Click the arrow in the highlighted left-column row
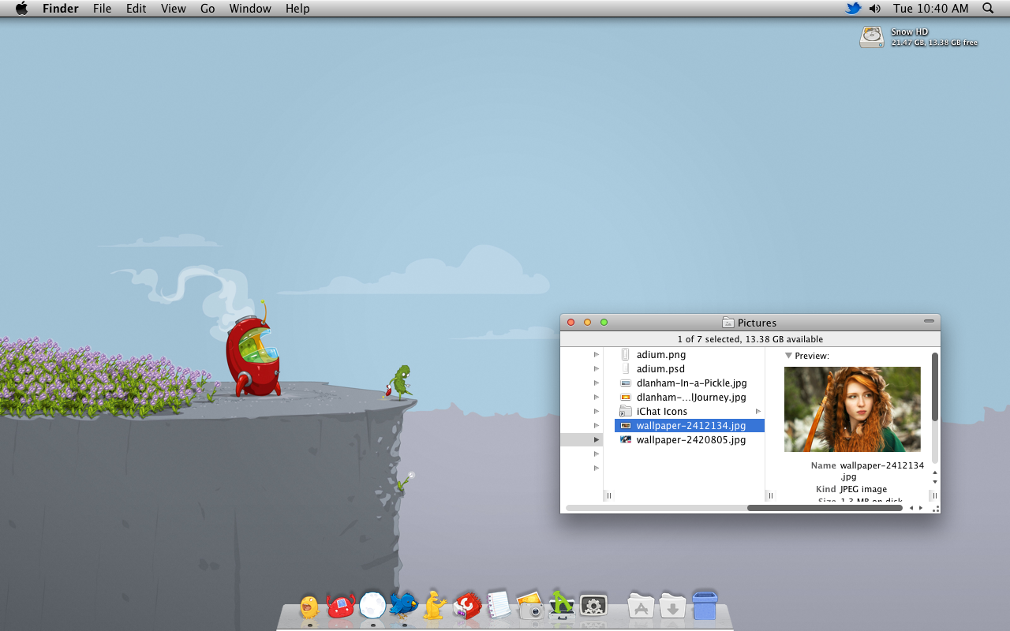Screen dimensions: 1010x631 click(x=597, y=440)
